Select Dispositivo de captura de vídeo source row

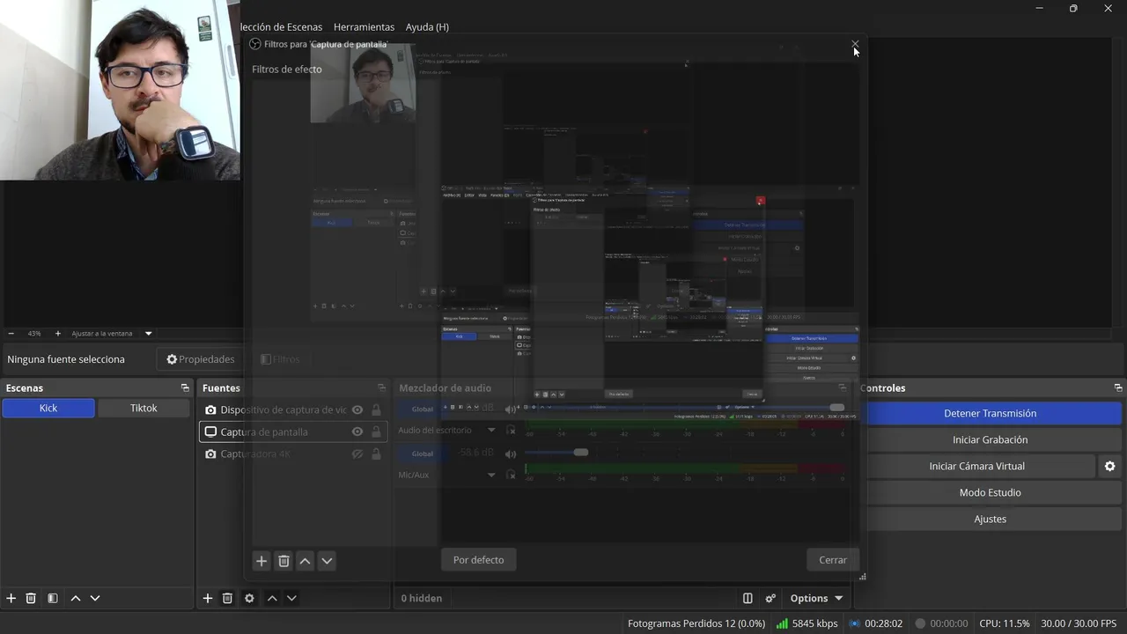pyautogui.click(x=293, y=409)
